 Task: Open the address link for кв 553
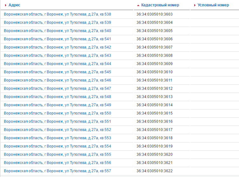point(57,138)
